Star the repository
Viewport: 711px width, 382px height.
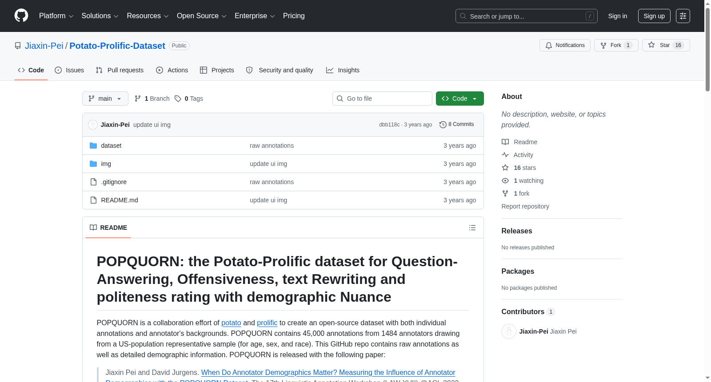click(x=666, y=45)
